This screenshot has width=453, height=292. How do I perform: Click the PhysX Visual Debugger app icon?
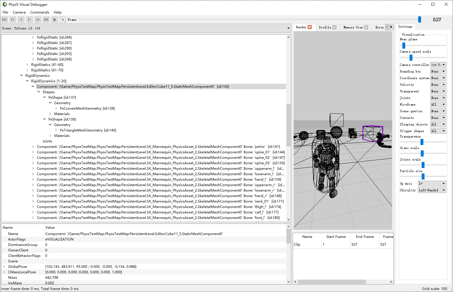5,4
